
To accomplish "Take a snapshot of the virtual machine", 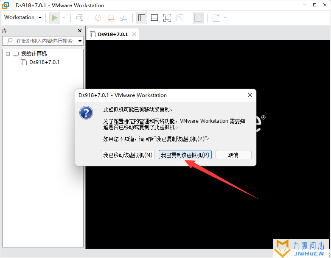I will tap(98, 18).
